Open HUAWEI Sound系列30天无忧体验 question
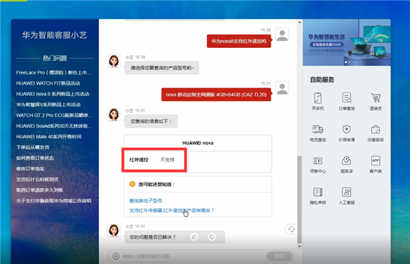 54,126
